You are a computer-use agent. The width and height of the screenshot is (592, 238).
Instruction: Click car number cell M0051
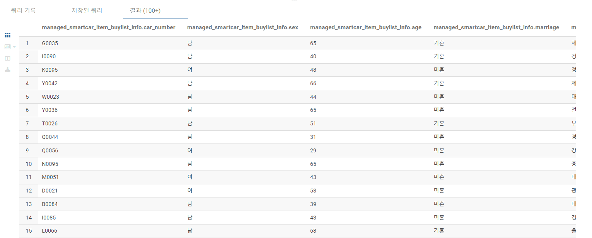50,177
